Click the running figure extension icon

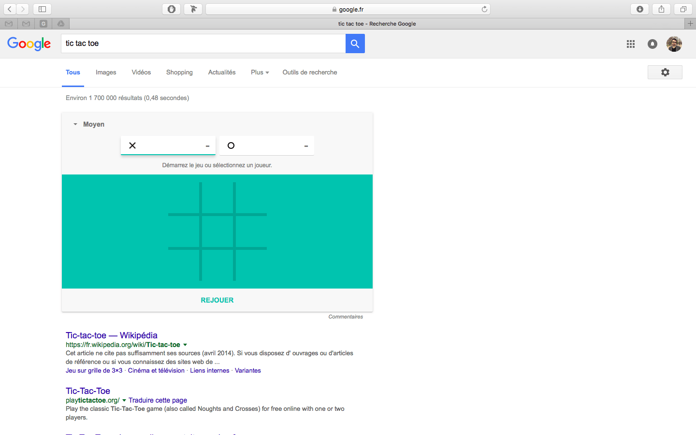193,9
